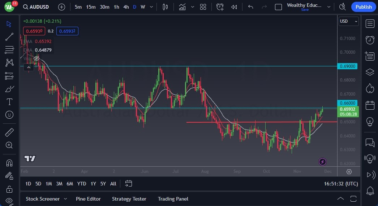The height and width of the screenshot is (206, 378).
Task: Select the text annotation tool
Action: point(10,102)
